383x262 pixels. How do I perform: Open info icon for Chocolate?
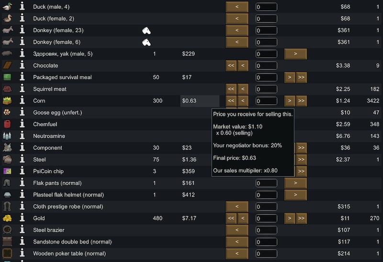pos(22,65)
